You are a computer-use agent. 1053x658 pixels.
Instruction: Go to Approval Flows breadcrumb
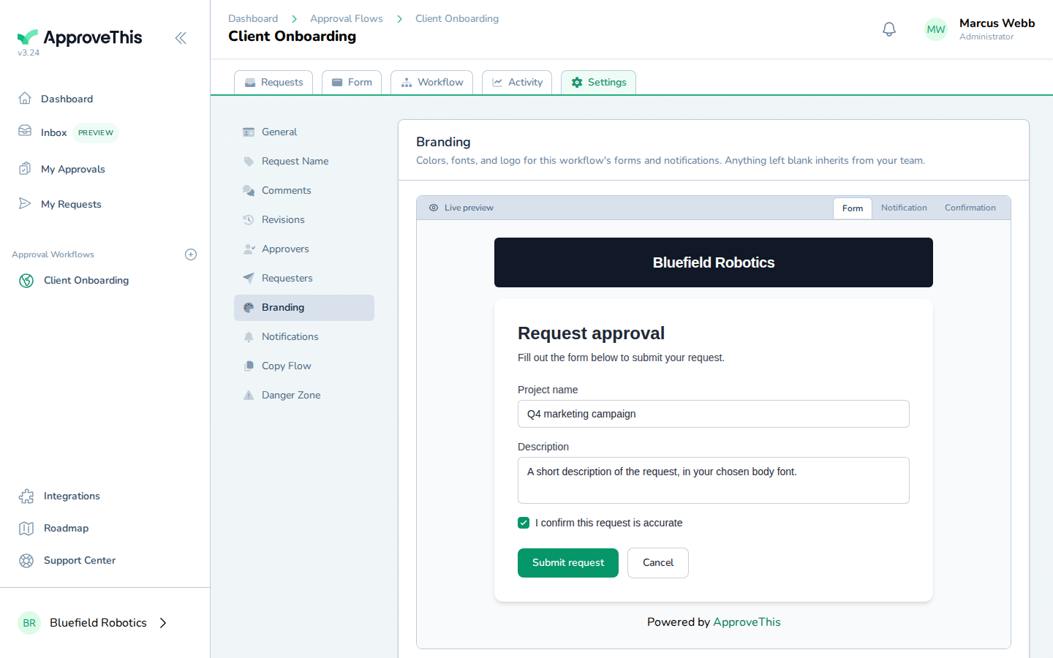tap(347, 19)
